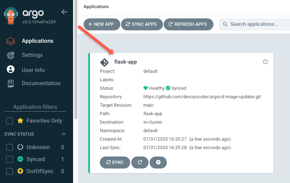Viewport: 290px width, 183px height.
Task: Click the Argo octopus logo
Action: (11, 16)
